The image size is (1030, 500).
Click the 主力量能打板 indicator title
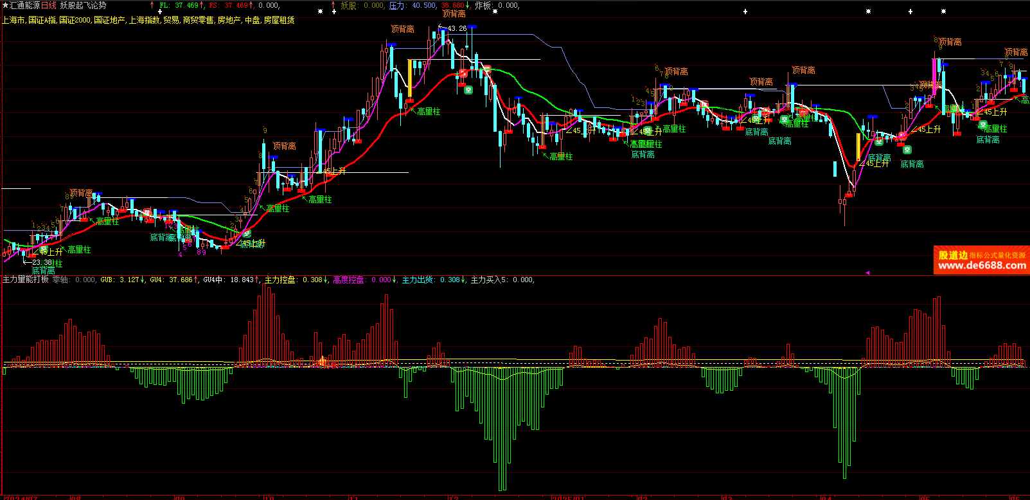26,280
